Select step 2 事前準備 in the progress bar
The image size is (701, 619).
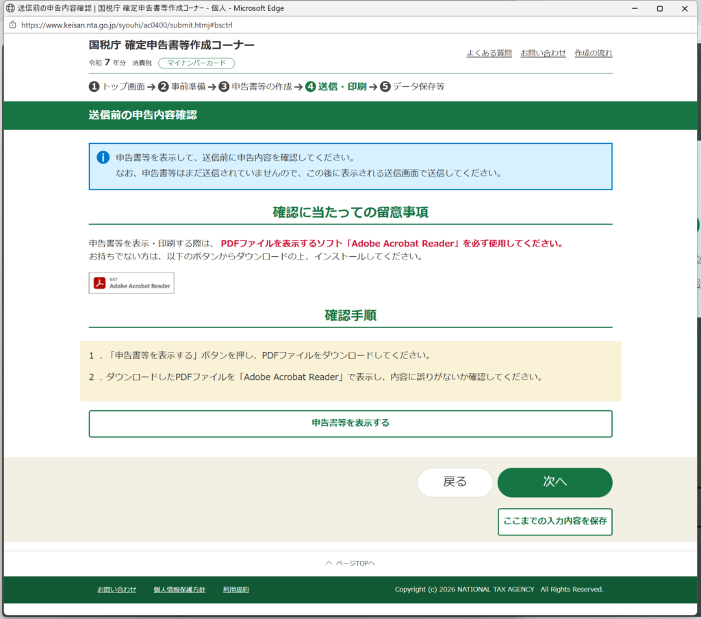click(x=182, y=87)
